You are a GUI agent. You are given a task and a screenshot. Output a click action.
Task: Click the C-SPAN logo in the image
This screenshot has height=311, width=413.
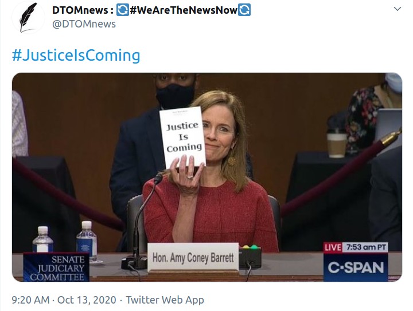click(356, 267)
